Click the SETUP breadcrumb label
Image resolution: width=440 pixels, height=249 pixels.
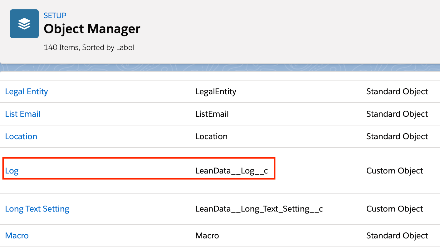[55, 15]
